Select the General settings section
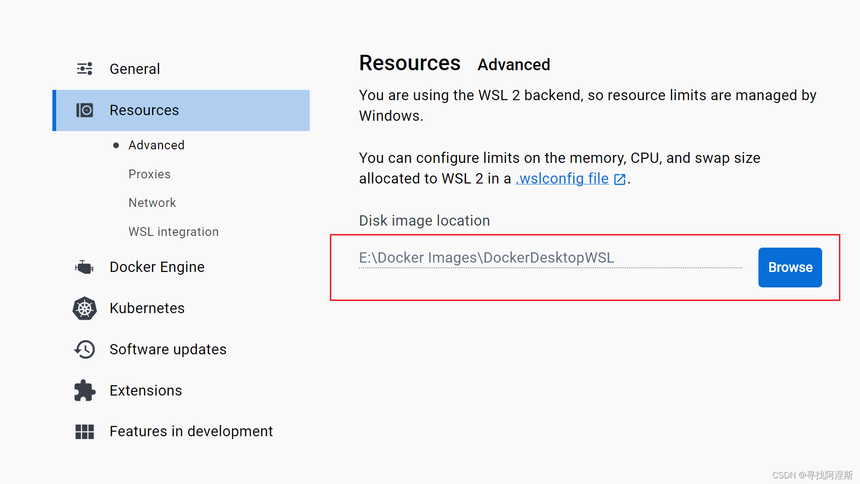This screenshot has height=484, width=860. click(135, 68)
